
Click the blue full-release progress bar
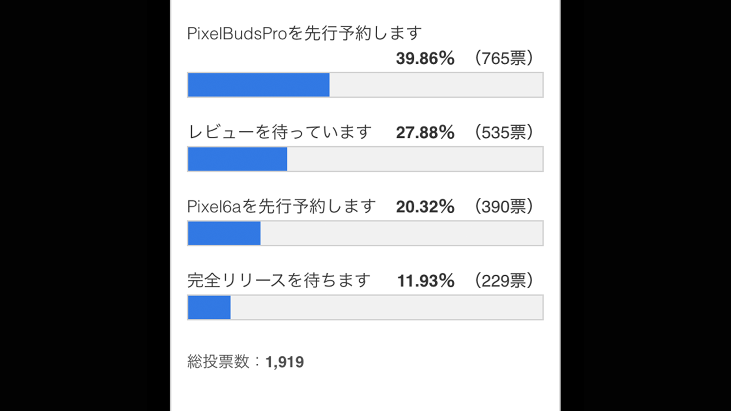click(209, 308)
